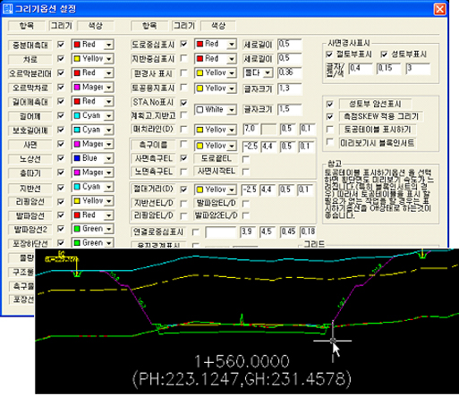Image resolution: width=459 pixels, height=396 pixels.
Task: Click the Green swatch in the 발파암선2 row
Action: [x=77, y=229]
